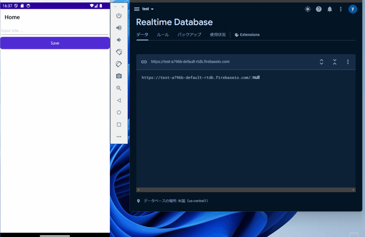Image resolution: width=365 pixels, height=237 pixels.
Task: Tap the emulator back triangle button
Action: point(119,100)
